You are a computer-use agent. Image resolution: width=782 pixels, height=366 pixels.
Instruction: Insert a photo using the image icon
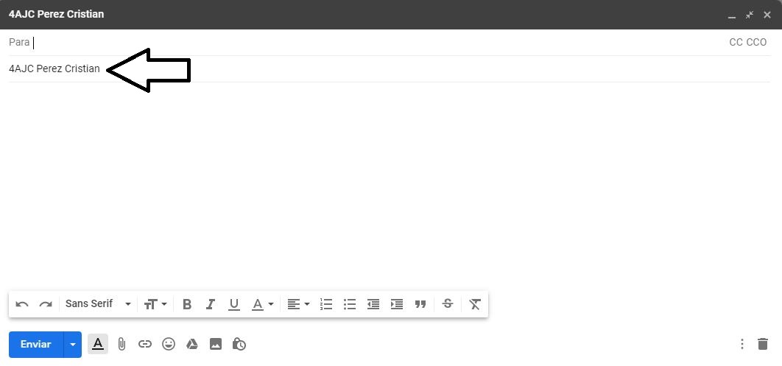pos(216,344)
